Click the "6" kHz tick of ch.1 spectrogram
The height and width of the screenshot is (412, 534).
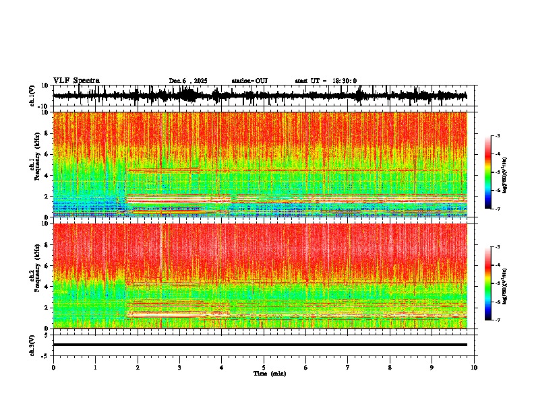[47, 154]
